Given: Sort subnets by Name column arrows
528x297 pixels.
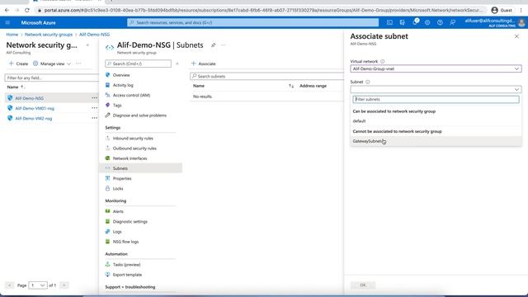Looking at the screenshot, I should [291, 86].
